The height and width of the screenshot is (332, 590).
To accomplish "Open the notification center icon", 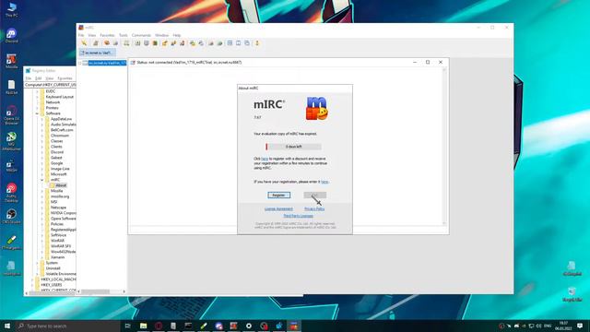I will coord(580,326).
